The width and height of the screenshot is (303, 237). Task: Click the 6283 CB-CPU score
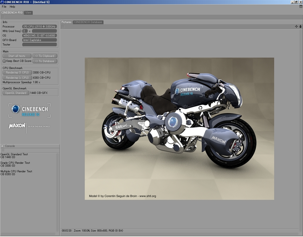tap(41, 78)
